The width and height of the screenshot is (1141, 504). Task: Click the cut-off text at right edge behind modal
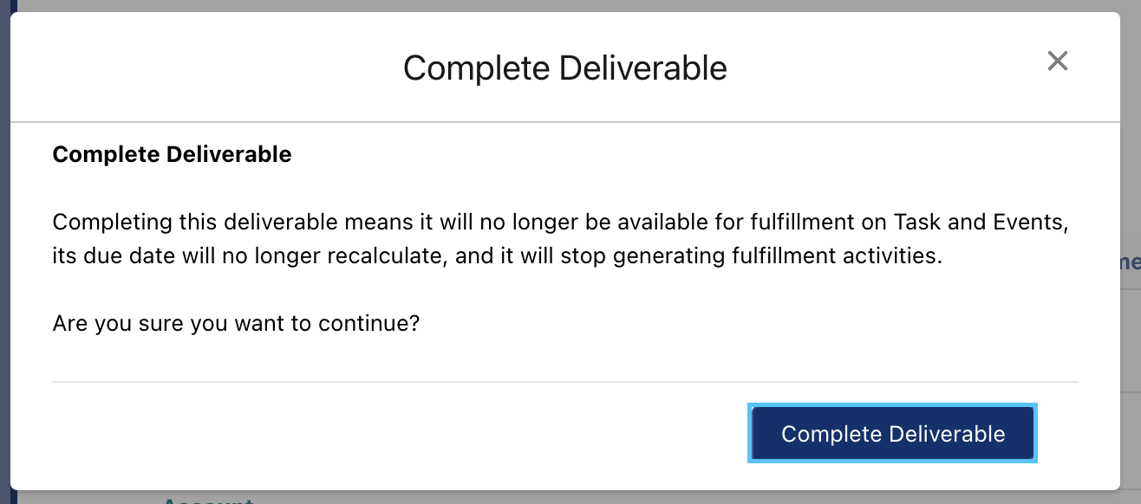coord(1130,262)
